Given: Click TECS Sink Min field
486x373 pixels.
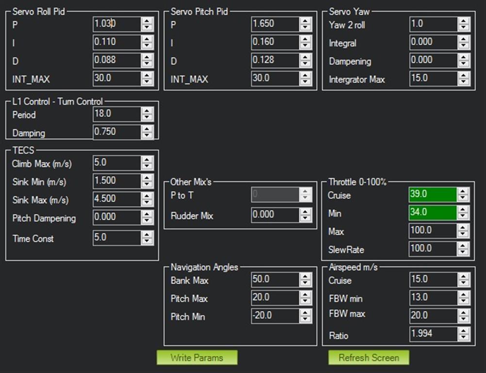Looking at the screenshot, I should [x=117, y=181].
